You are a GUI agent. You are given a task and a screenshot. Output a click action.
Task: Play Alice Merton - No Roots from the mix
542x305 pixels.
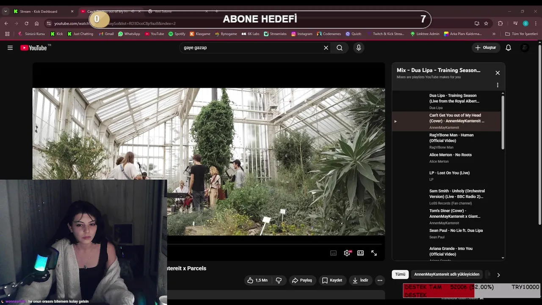(x=447, y=158)
